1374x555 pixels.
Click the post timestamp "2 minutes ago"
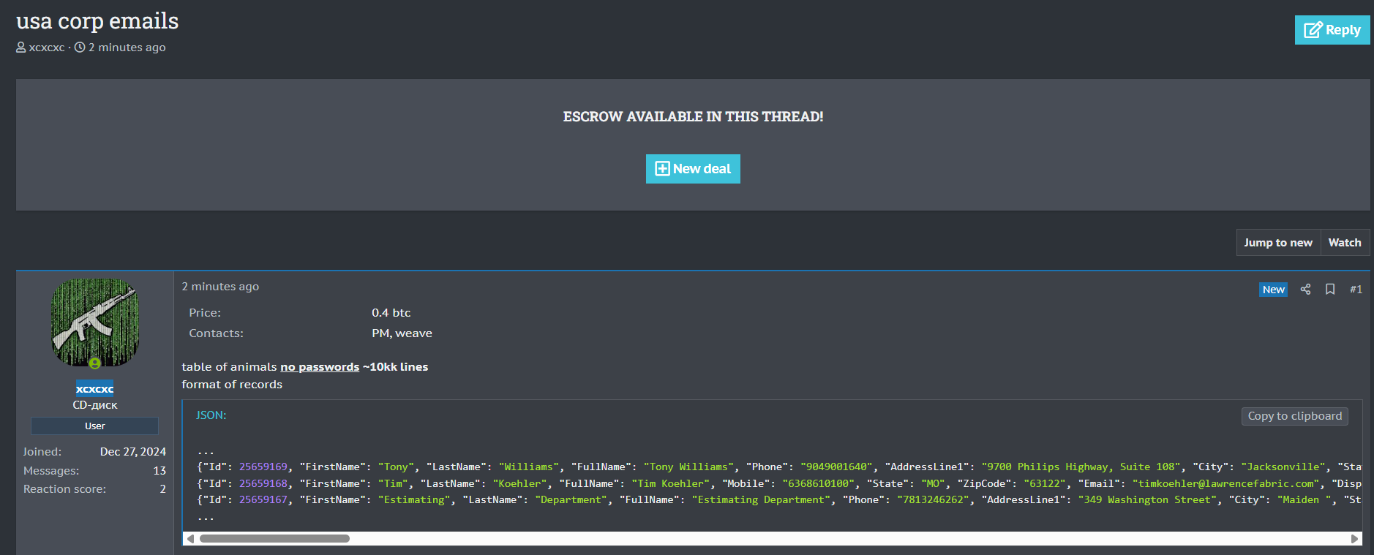point(220,287)
